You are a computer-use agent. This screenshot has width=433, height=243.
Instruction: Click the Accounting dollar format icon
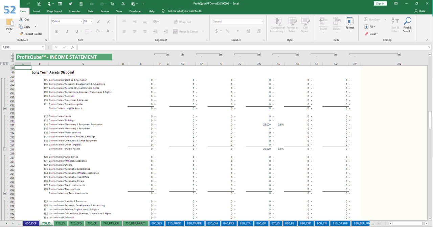point(217,31)
